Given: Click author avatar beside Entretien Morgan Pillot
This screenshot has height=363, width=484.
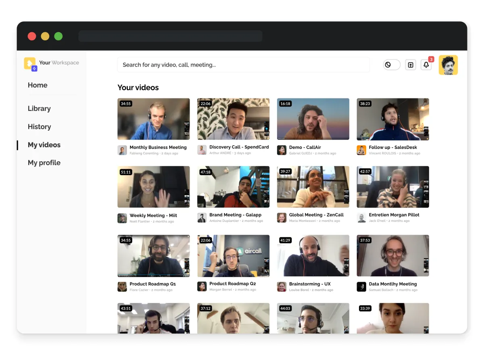Looking at the screenshot, I should point(361,218).
